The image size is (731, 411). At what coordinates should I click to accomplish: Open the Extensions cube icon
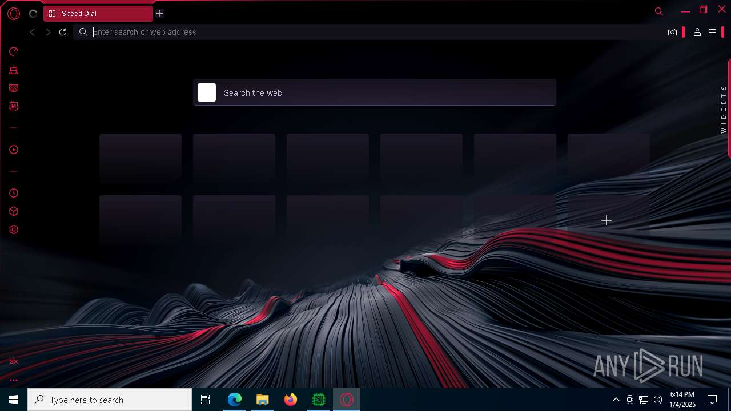14,211
